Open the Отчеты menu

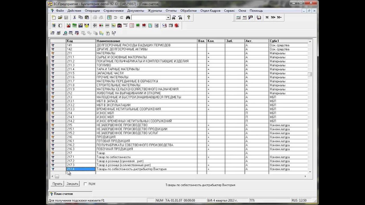coord(171,11)
